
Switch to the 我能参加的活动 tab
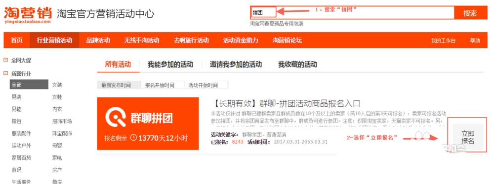tap(170, 64)
